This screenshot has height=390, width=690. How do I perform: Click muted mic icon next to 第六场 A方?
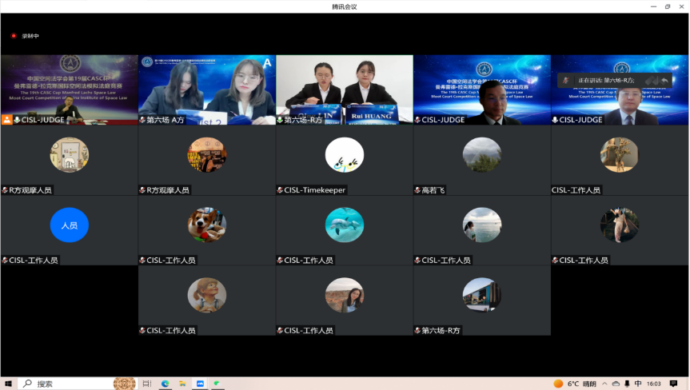pos(142,120)
